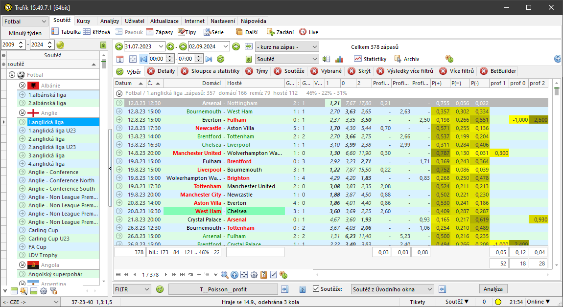Open the Uživatel menu tab
563x307 pixels.
135,21
